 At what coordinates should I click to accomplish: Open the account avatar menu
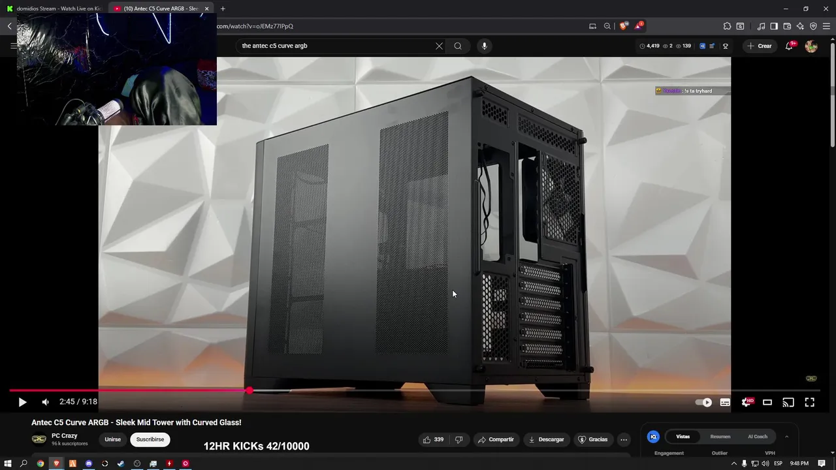(x=811, y=46)
